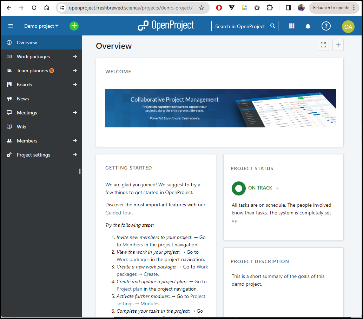The image size is (363, 319).
Task: Open the colorful square extension icon
Action: click(244, 8)
